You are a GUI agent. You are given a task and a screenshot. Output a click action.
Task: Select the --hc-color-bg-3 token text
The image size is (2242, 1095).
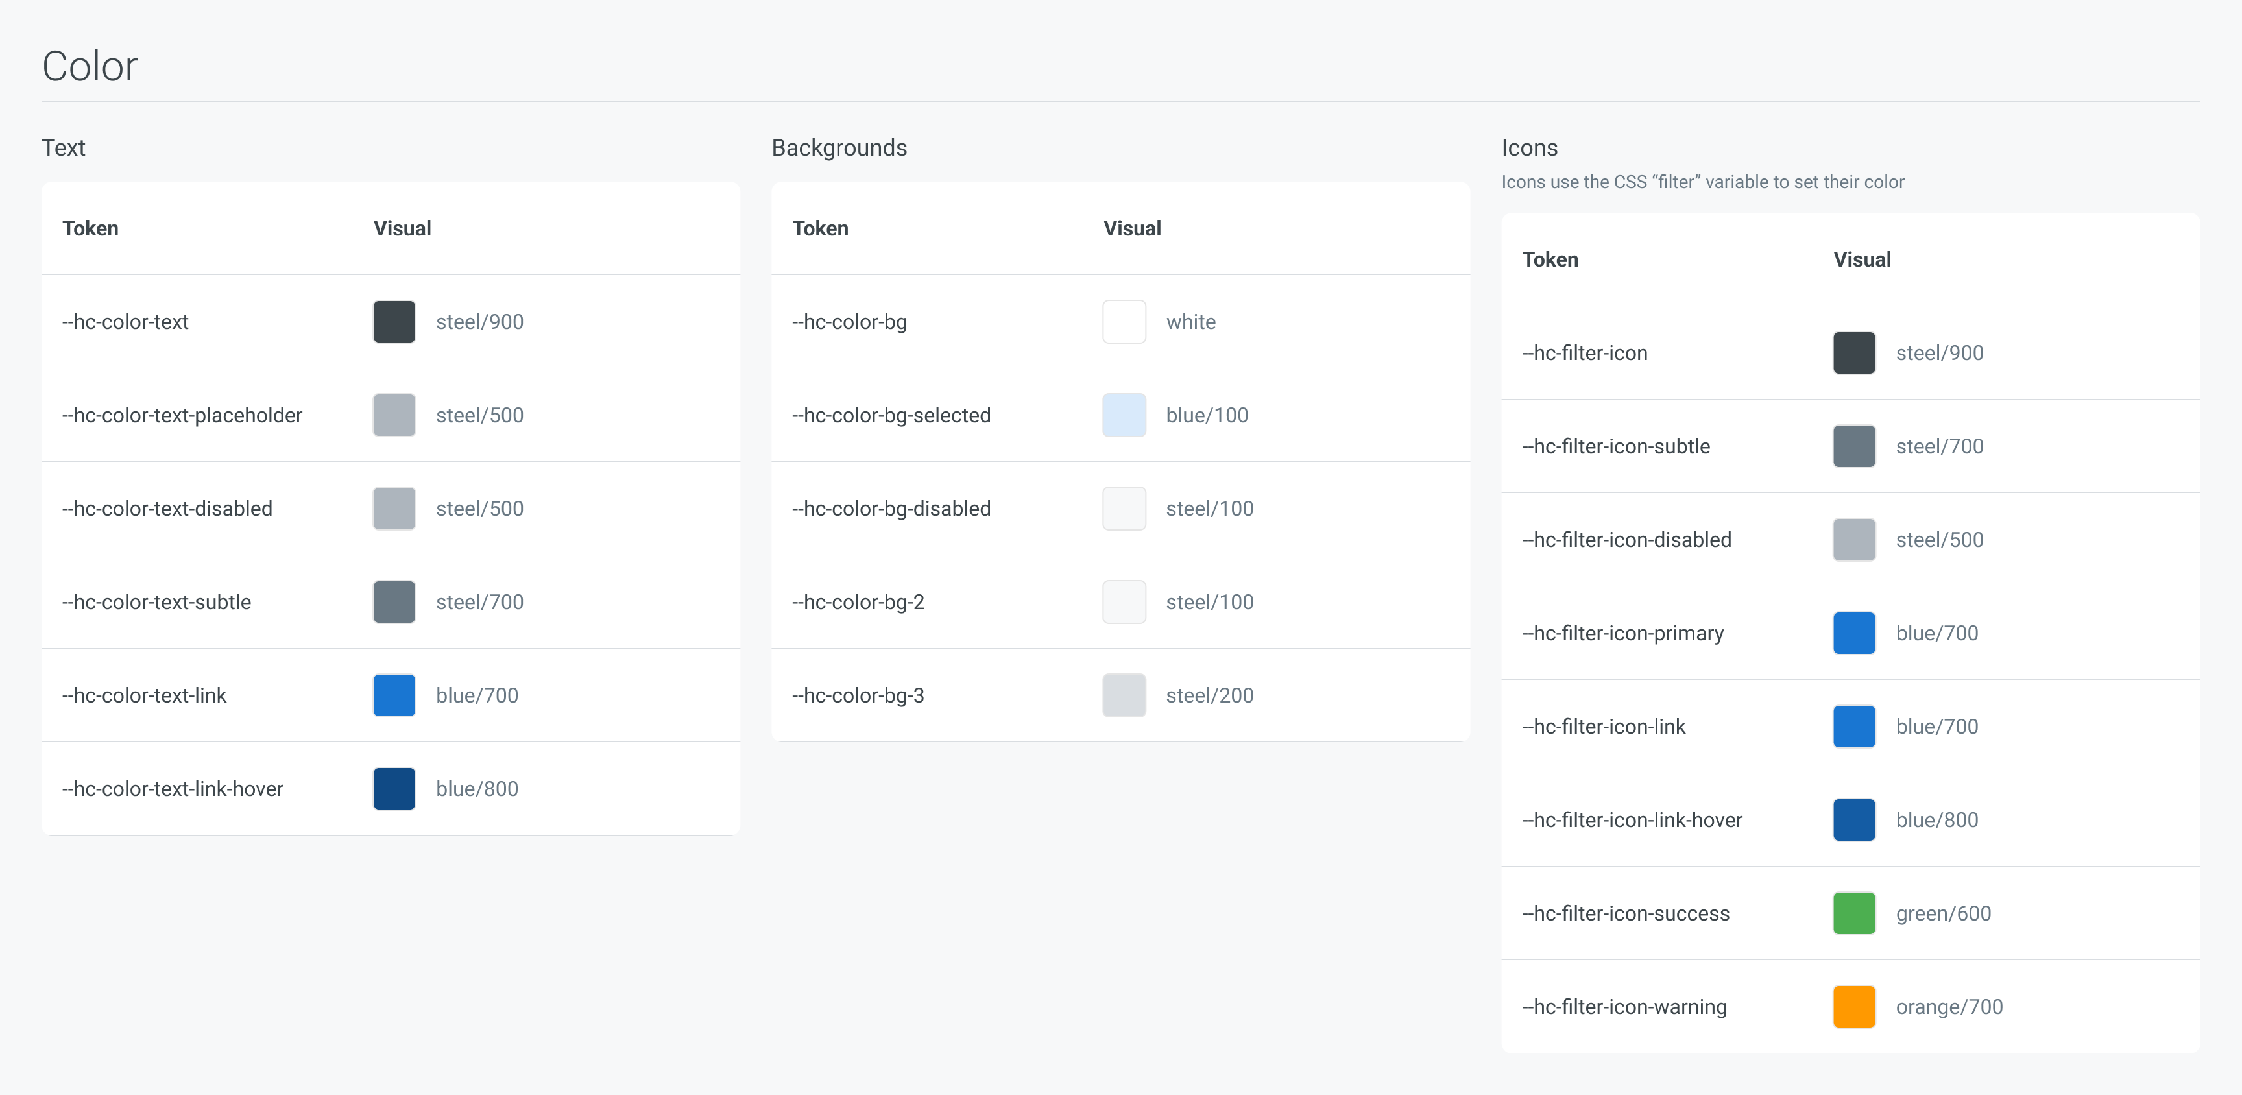click(858, 695)
